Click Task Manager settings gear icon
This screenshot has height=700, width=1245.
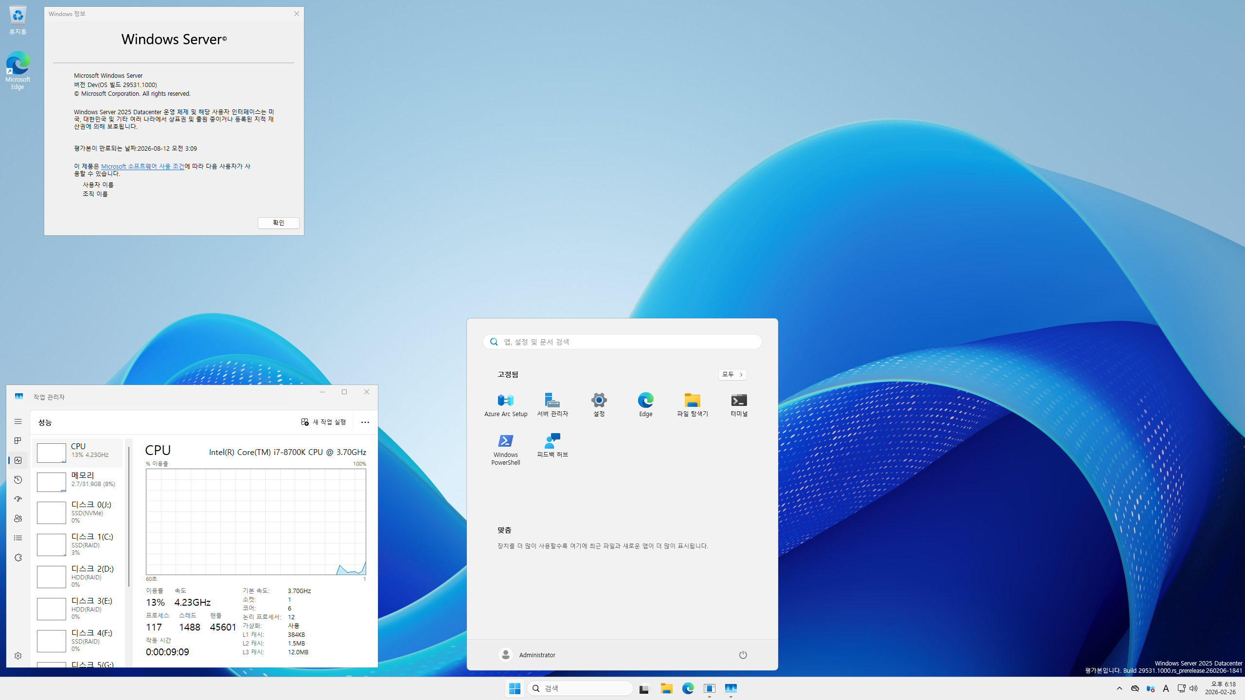coord(18,656)
